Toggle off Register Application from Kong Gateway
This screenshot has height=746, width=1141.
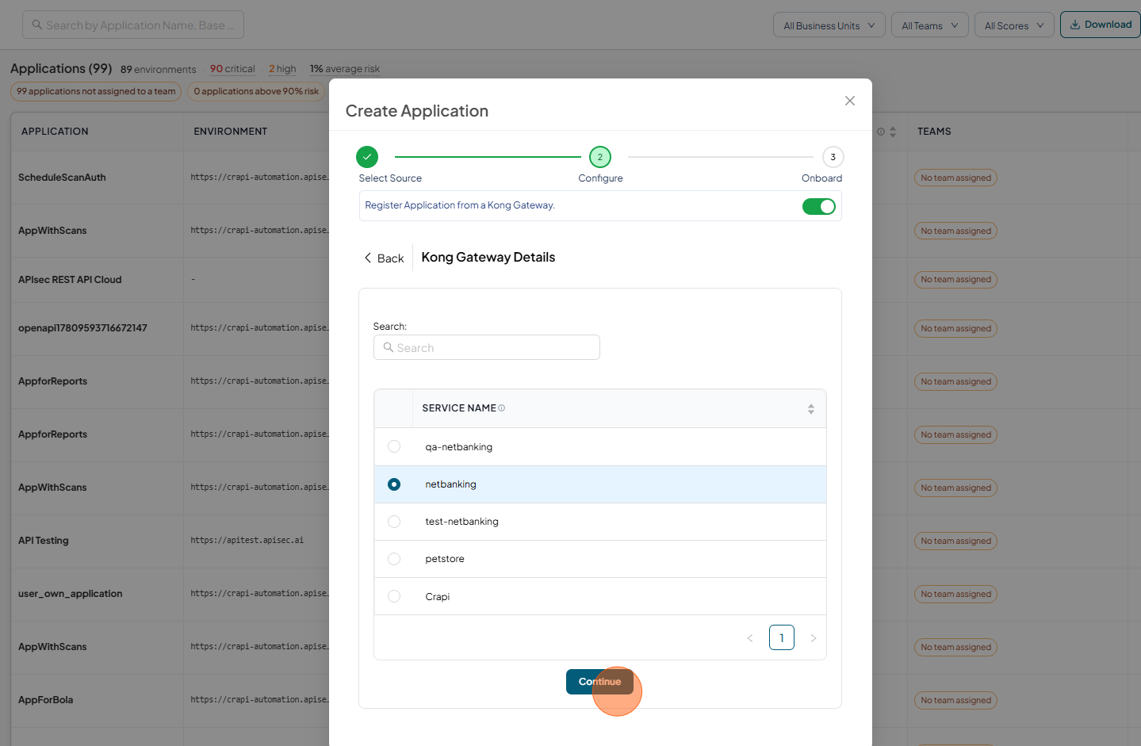click(818, 206)
